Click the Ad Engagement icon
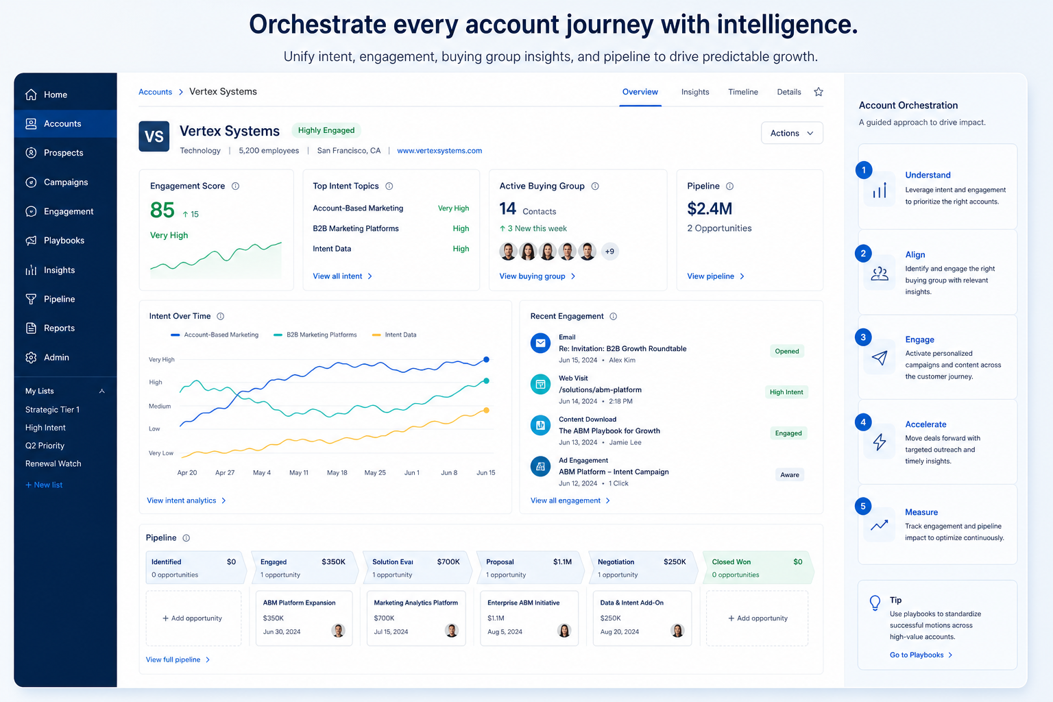The width and height of the screenshot is (1053, 702). click(x=540, y=466)
